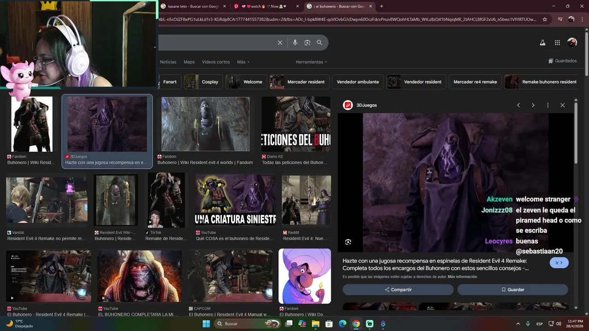Share the image with Compartir
Viewport: 589px width, 331px height.
[398, 290]
